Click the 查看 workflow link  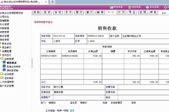(72, 110)
